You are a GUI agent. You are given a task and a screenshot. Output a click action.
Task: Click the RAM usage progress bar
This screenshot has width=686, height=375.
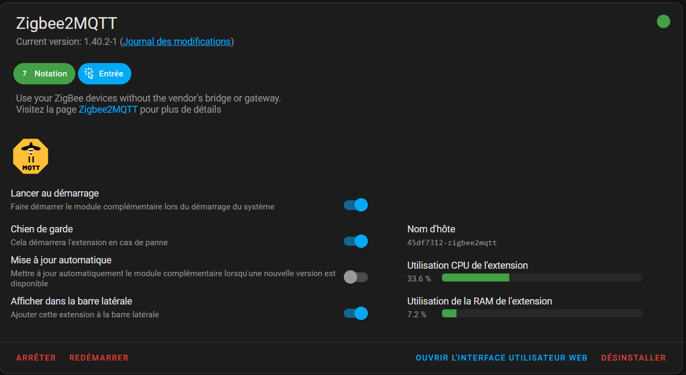541,314
